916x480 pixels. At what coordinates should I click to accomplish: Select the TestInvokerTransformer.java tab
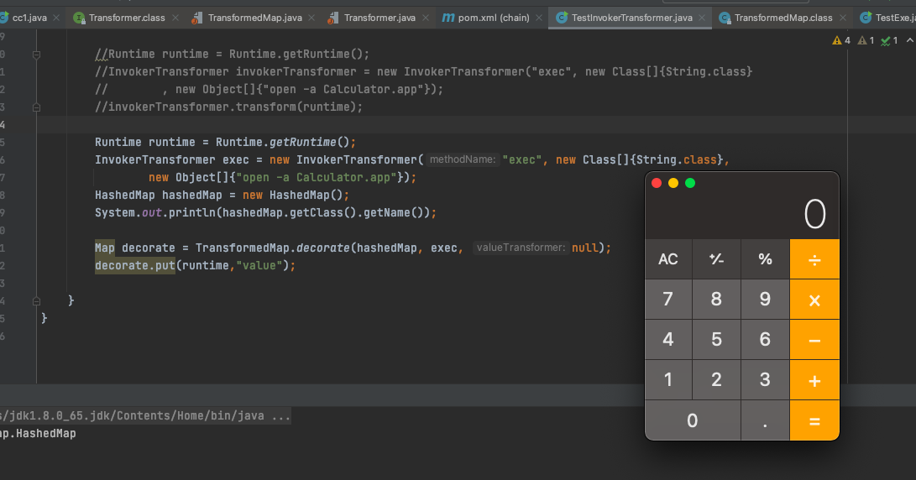[x=632, y=18]
